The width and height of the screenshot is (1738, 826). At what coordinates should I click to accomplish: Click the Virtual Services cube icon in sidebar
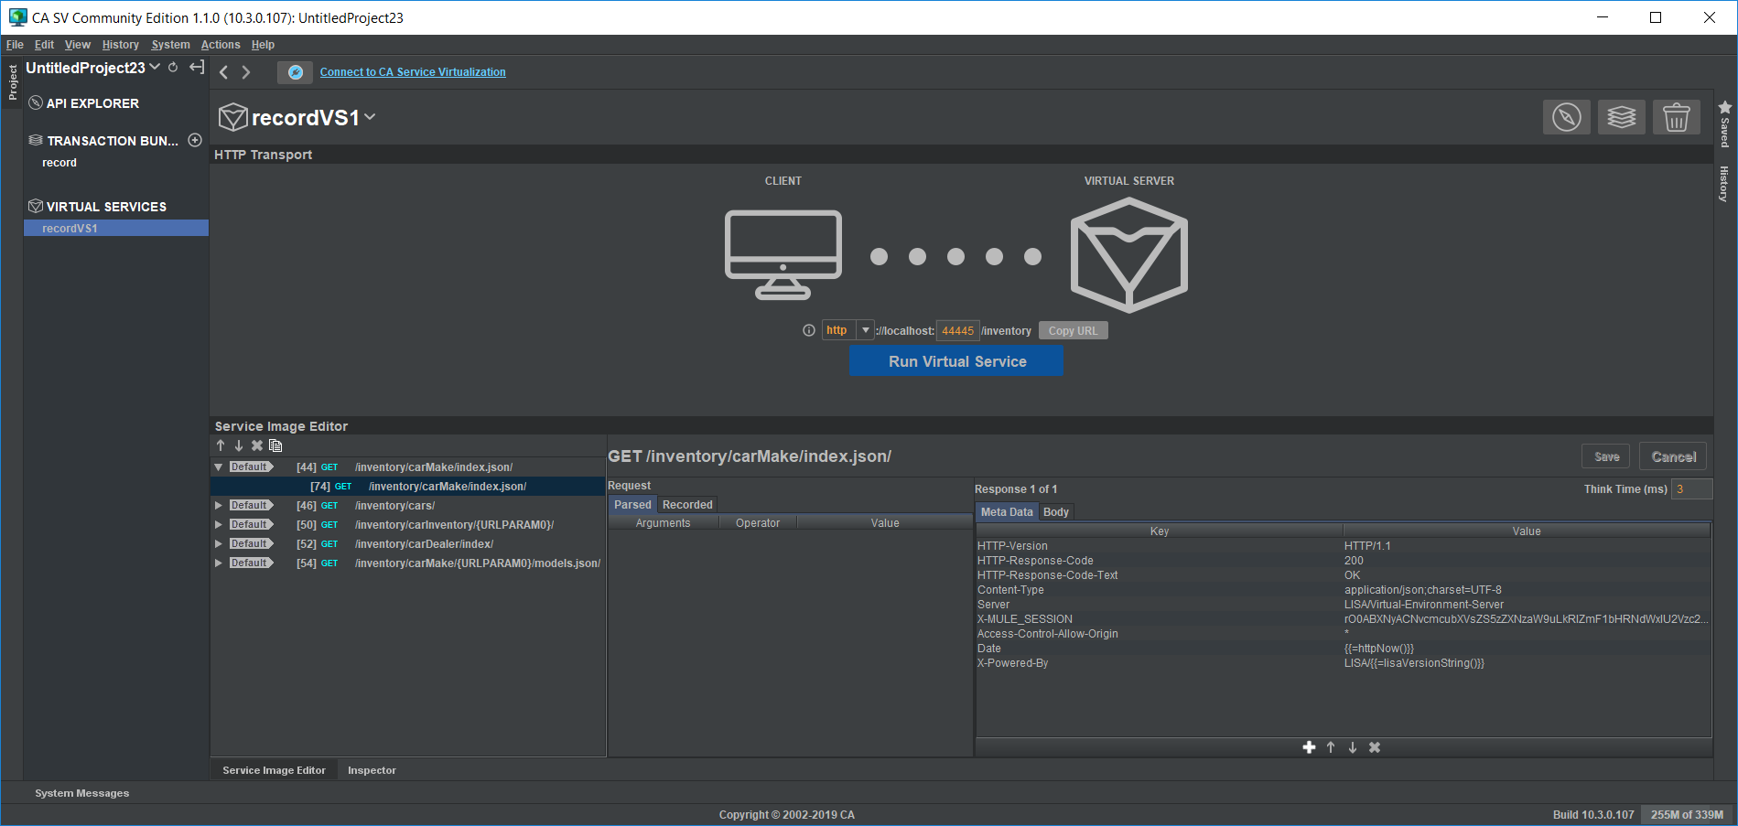coord(36,206)
